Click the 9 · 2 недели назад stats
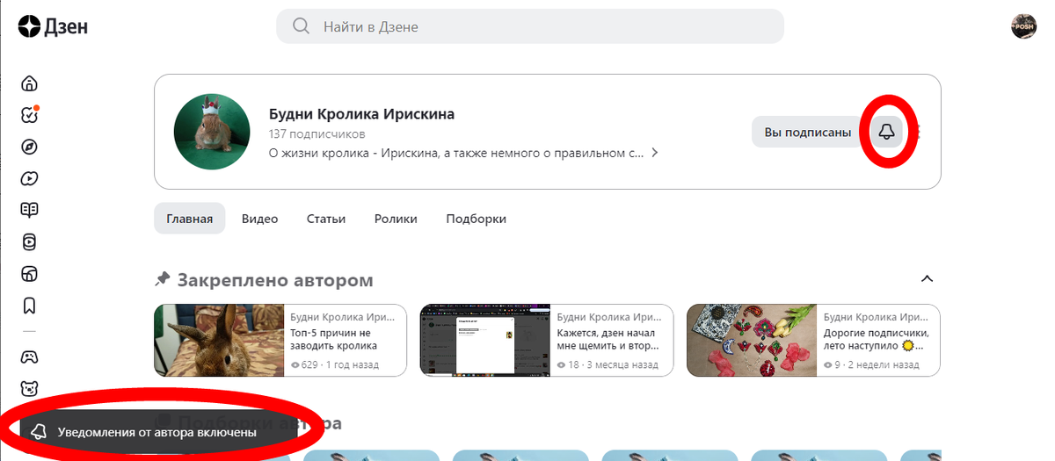 point(872,364)
